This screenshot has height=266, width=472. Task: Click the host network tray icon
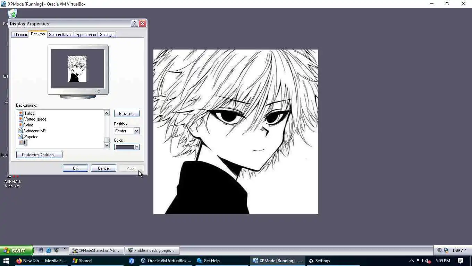click(x=420, y=261)
